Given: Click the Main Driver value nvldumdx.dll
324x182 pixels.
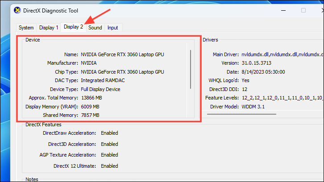Looking at the screenshot, I should (282, 54).
